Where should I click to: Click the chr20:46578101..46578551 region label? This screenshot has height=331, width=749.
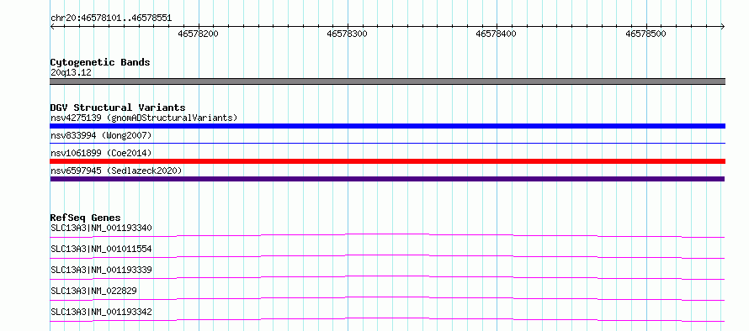pos(111,18)
